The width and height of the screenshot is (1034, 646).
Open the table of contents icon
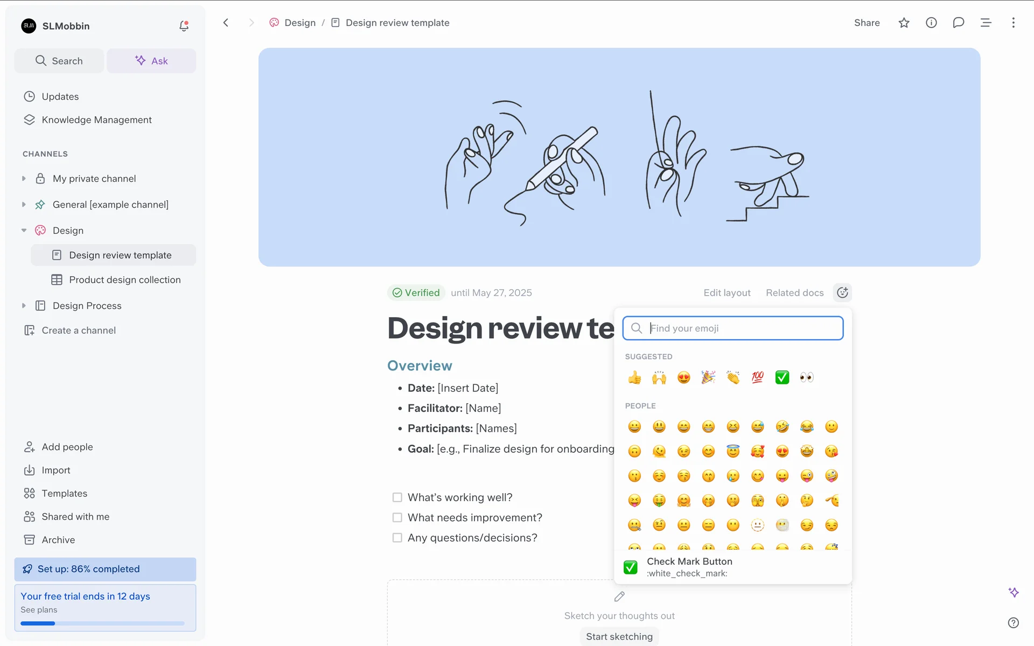tap(986, 23)
